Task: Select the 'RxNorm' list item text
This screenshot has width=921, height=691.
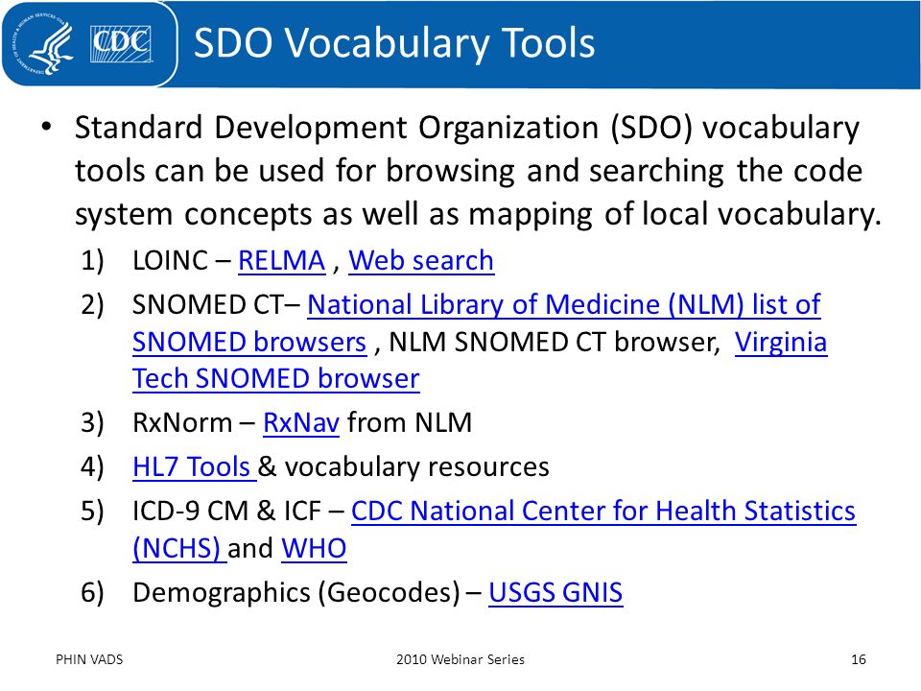Action: pyautogui.click(x=182, y=423)
